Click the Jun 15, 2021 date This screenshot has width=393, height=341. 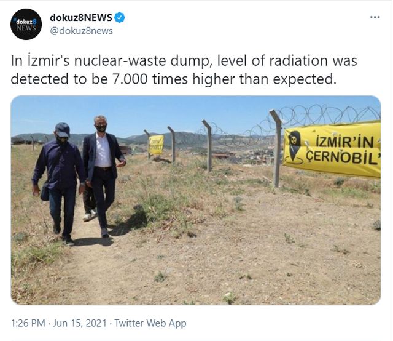(80, 323)
